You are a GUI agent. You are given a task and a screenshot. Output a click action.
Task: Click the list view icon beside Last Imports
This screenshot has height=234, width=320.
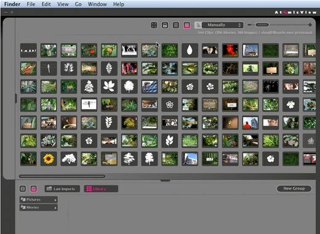tap(23, 188)
